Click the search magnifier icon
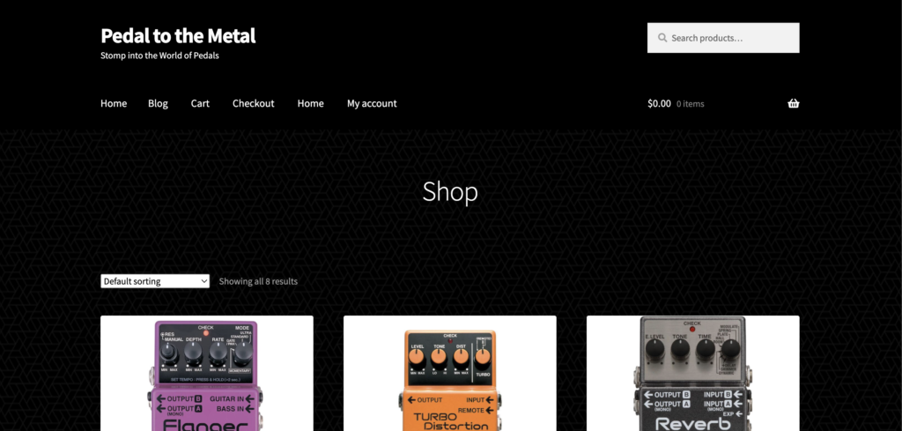Image resolution: width=902 pixels, height=431 pixels. click(662, 38)
